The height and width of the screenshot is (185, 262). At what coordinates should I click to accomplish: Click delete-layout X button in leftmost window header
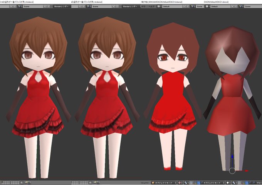pos(15,6)
